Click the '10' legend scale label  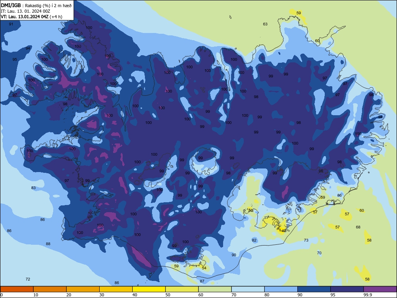click(36, 295)
